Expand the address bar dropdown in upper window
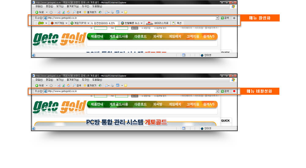306x168 pixels. [x=217, y=18]
